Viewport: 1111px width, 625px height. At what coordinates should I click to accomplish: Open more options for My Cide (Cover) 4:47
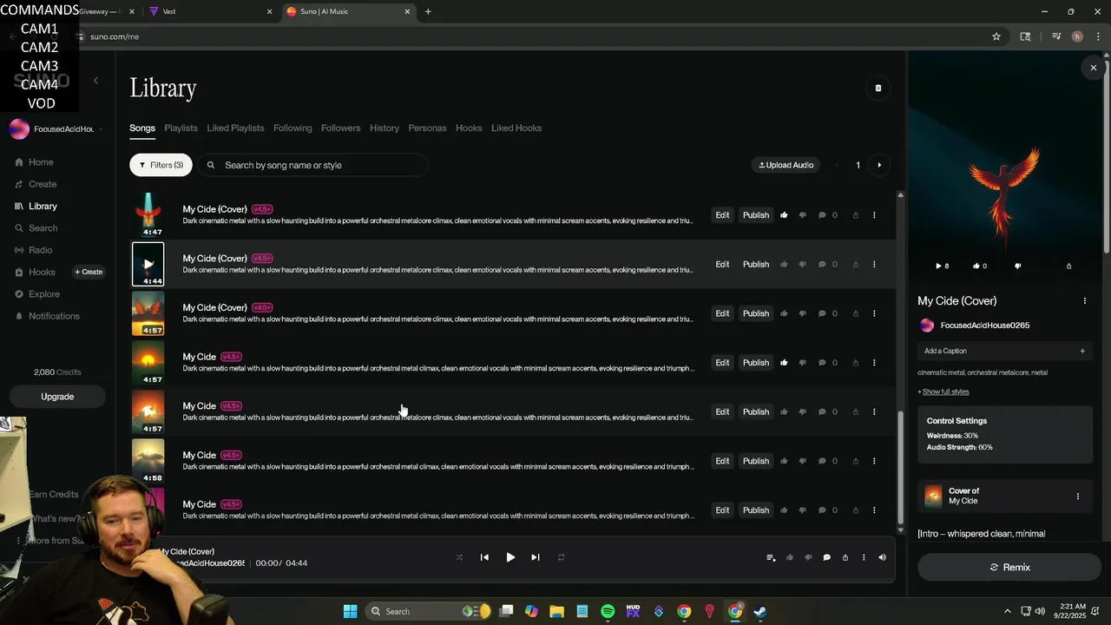874,215
